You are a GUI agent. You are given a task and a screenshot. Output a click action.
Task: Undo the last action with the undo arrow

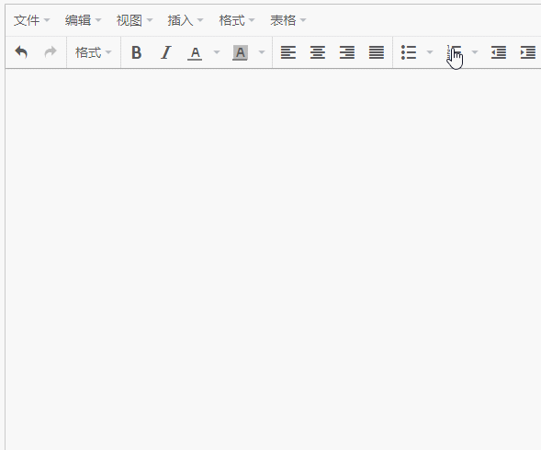pyautogui.click(x=21, y=52)
